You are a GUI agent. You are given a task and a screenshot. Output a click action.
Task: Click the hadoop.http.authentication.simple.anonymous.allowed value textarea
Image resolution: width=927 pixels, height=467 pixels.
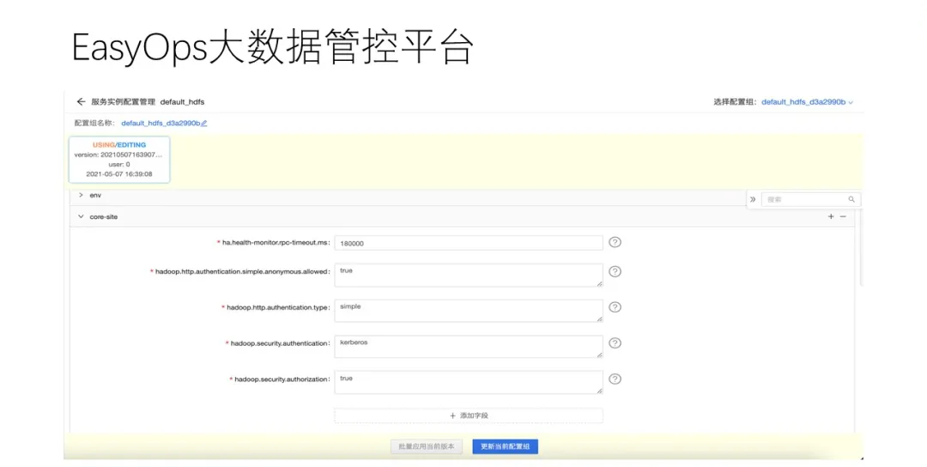(x=469, y=276)
